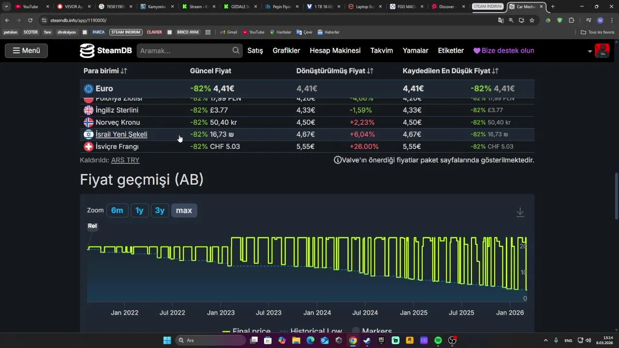Open the Chrome profile avatar
The image size is (619, 348).
point(600,20)
